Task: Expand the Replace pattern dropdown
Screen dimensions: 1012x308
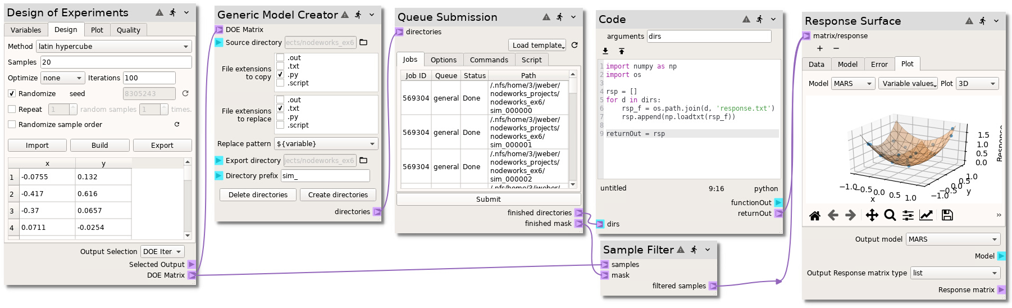Action: (x=326, y=144)
